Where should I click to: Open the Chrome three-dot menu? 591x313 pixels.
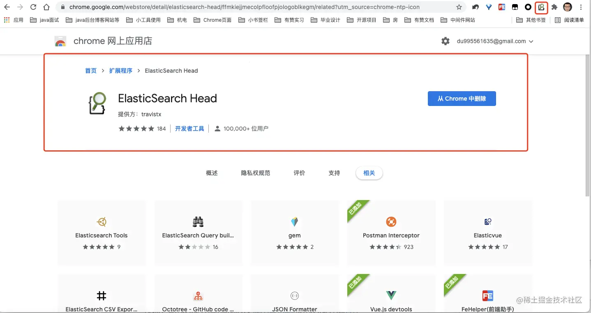pyautogui.click(x=581, y=7)
